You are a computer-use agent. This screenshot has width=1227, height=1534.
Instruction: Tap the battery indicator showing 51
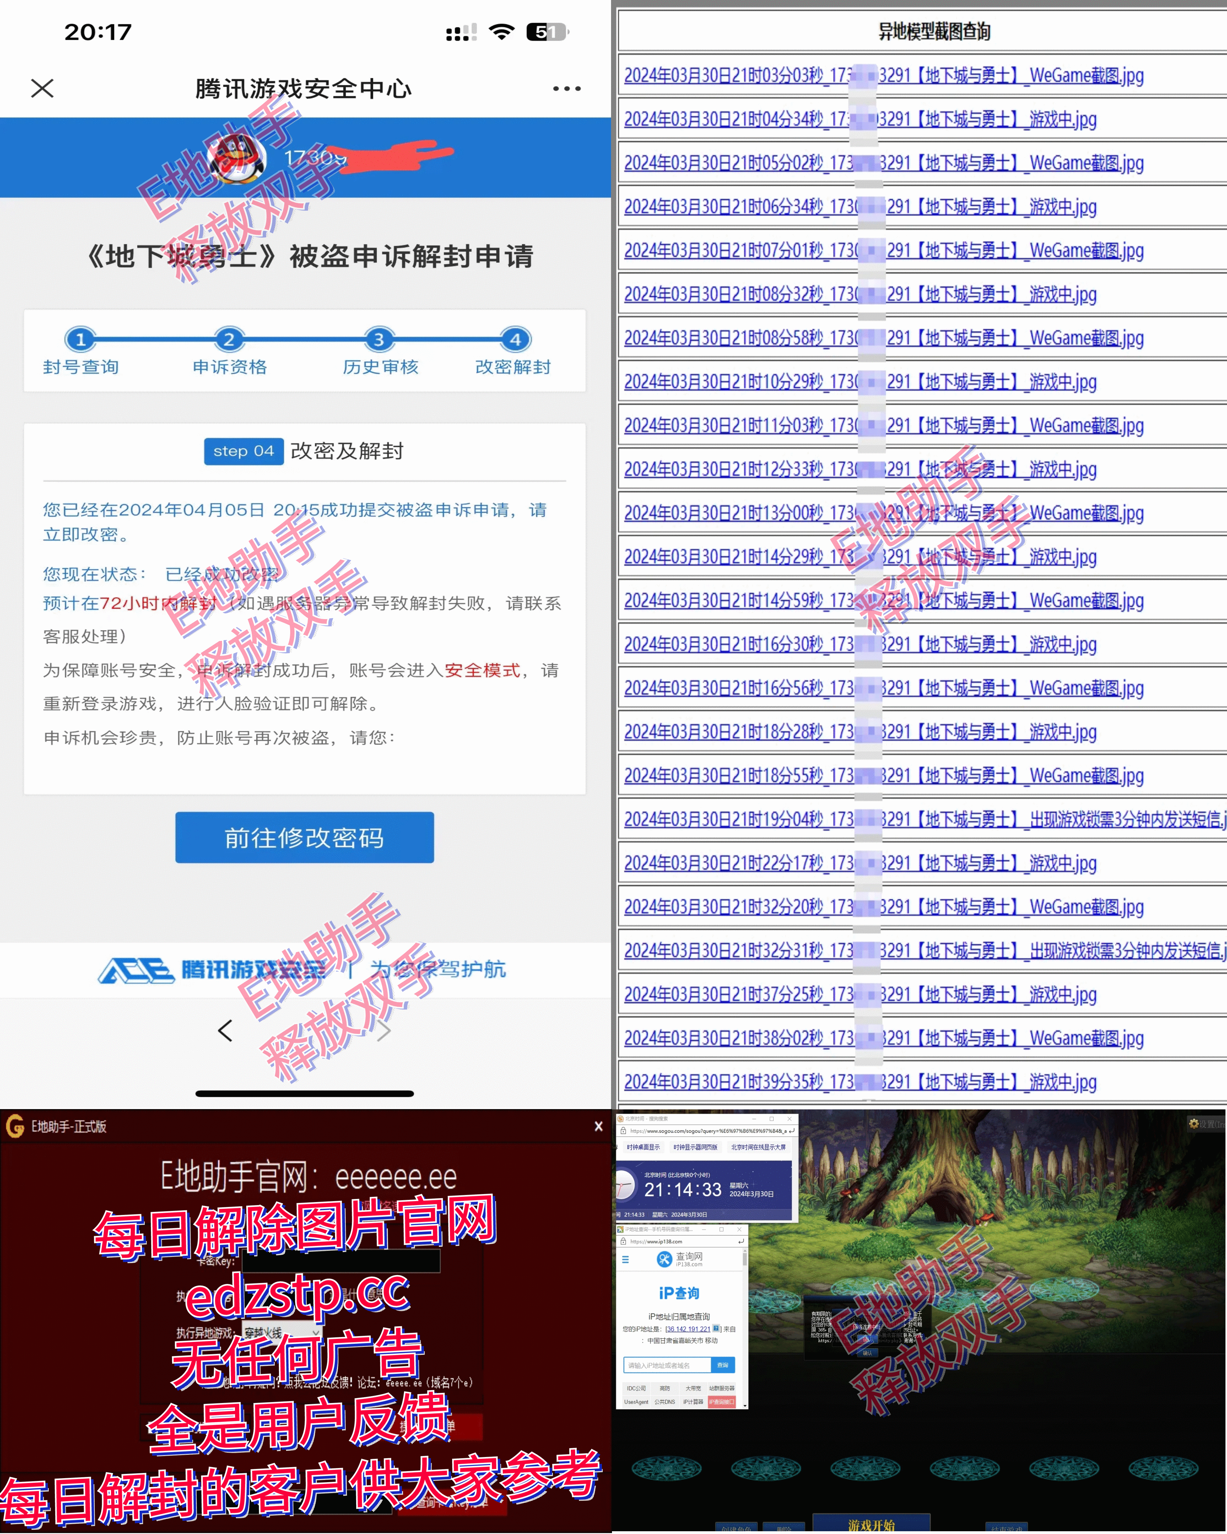(x=548, y=32)
